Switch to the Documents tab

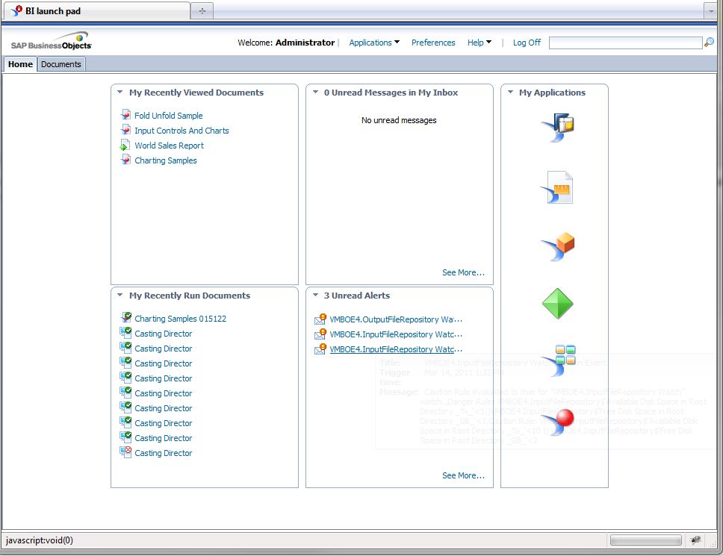tap(60, 64)
